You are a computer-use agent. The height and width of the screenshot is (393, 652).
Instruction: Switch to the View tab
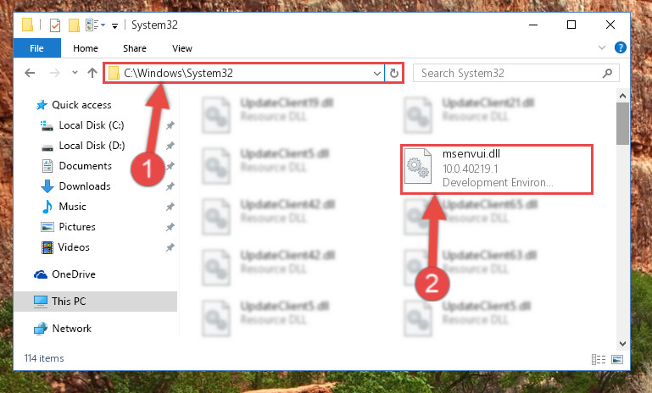[182, 48]
